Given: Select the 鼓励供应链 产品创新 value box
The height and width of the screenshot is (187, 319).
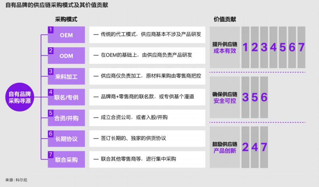Looking at the screenshot, I should point(225,147).
